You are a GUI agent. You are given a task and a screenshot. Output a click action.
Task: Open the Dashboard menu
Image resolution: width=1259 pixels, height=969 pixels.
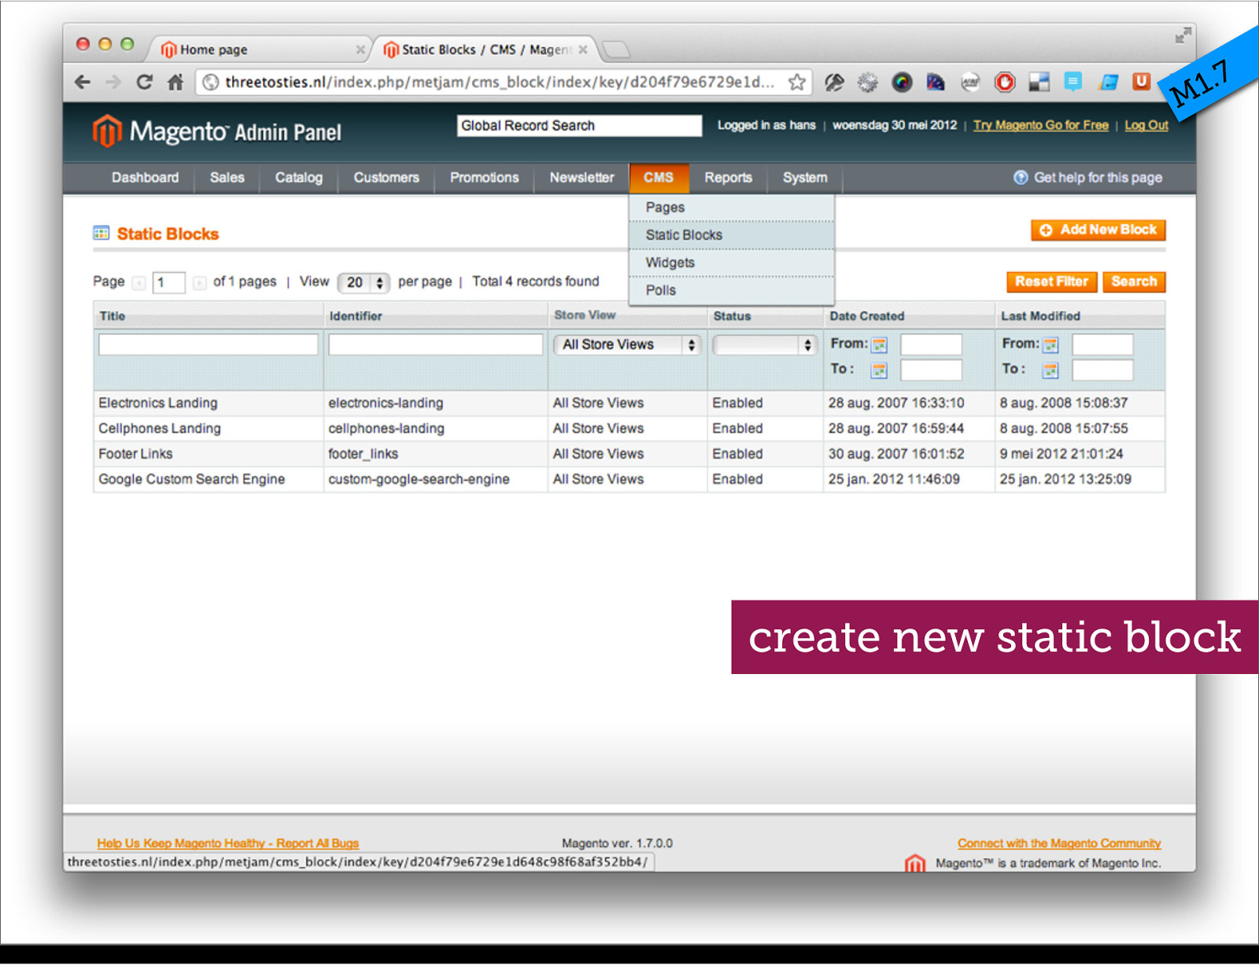coord(145,178)
